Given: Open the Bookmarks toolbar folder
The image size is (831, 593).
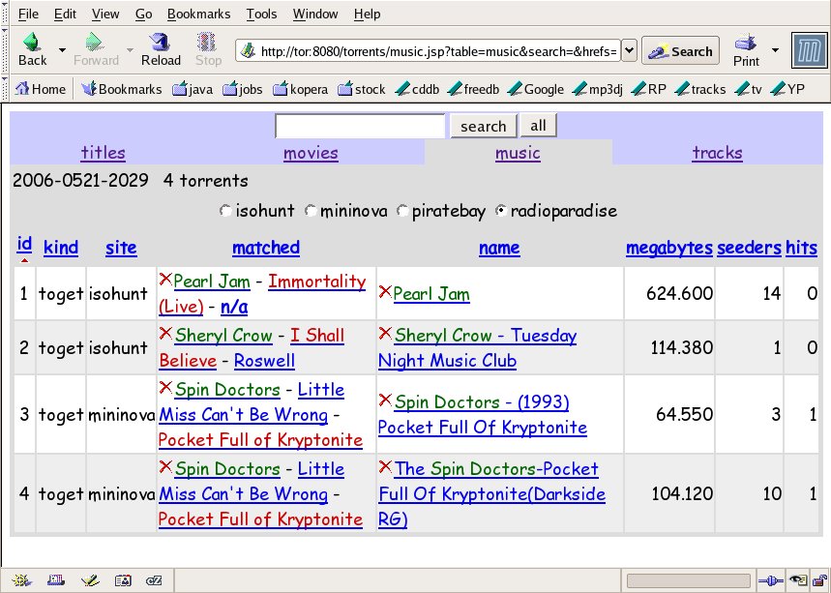Looking at the screenshot, I should pyautogui.click(x=122, y=89).
